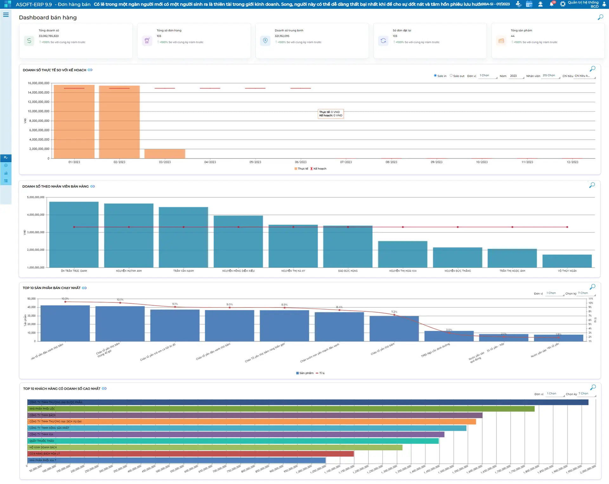The image size is (609, 484).
Task: Select the Sale out radio button
Action: coord(451,76)
